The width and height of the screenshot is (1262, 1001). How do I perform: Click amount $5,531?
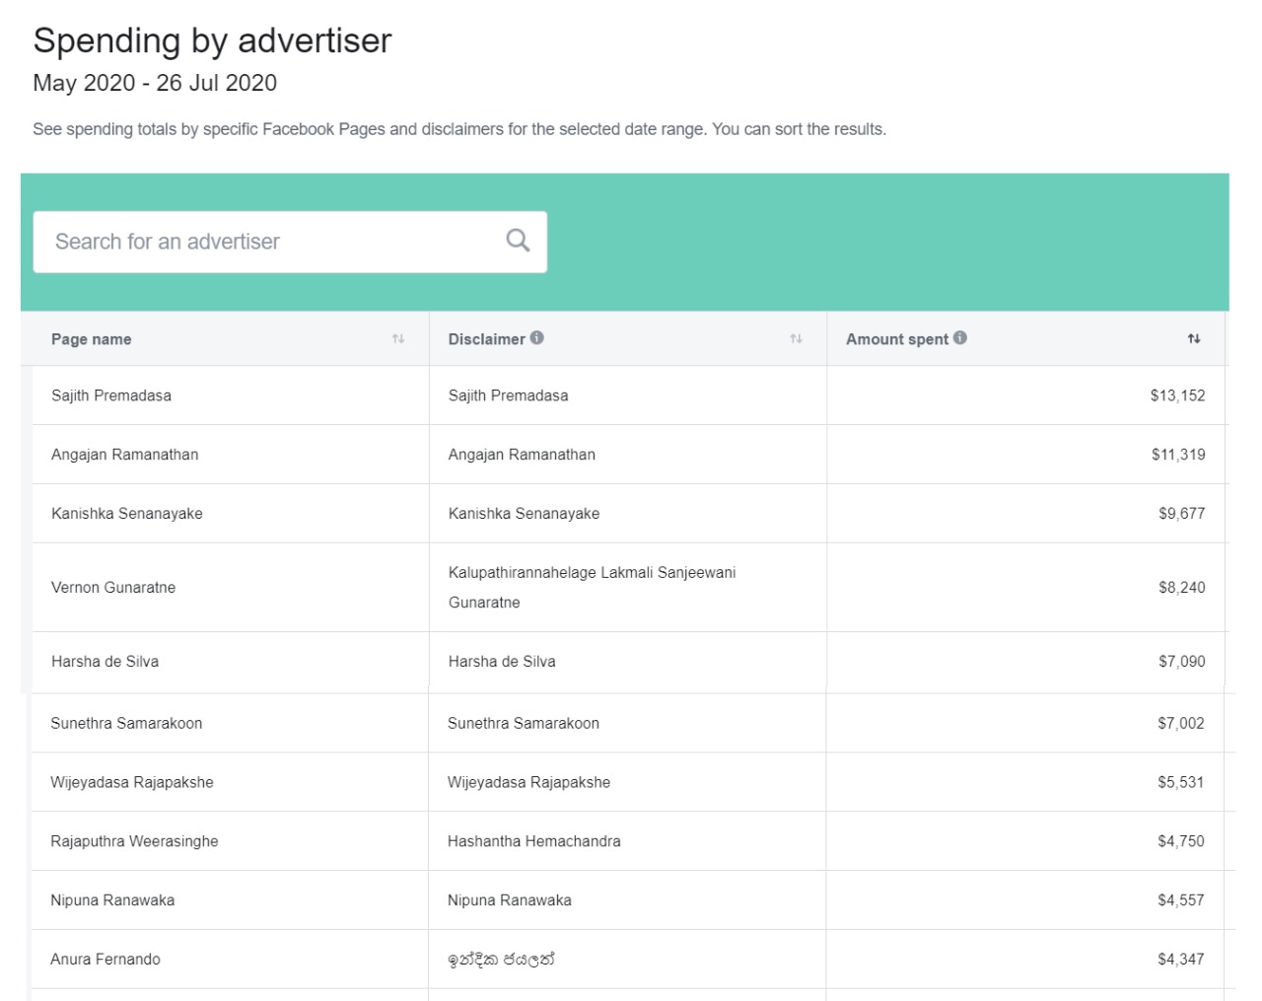[x=1181, y=782]
